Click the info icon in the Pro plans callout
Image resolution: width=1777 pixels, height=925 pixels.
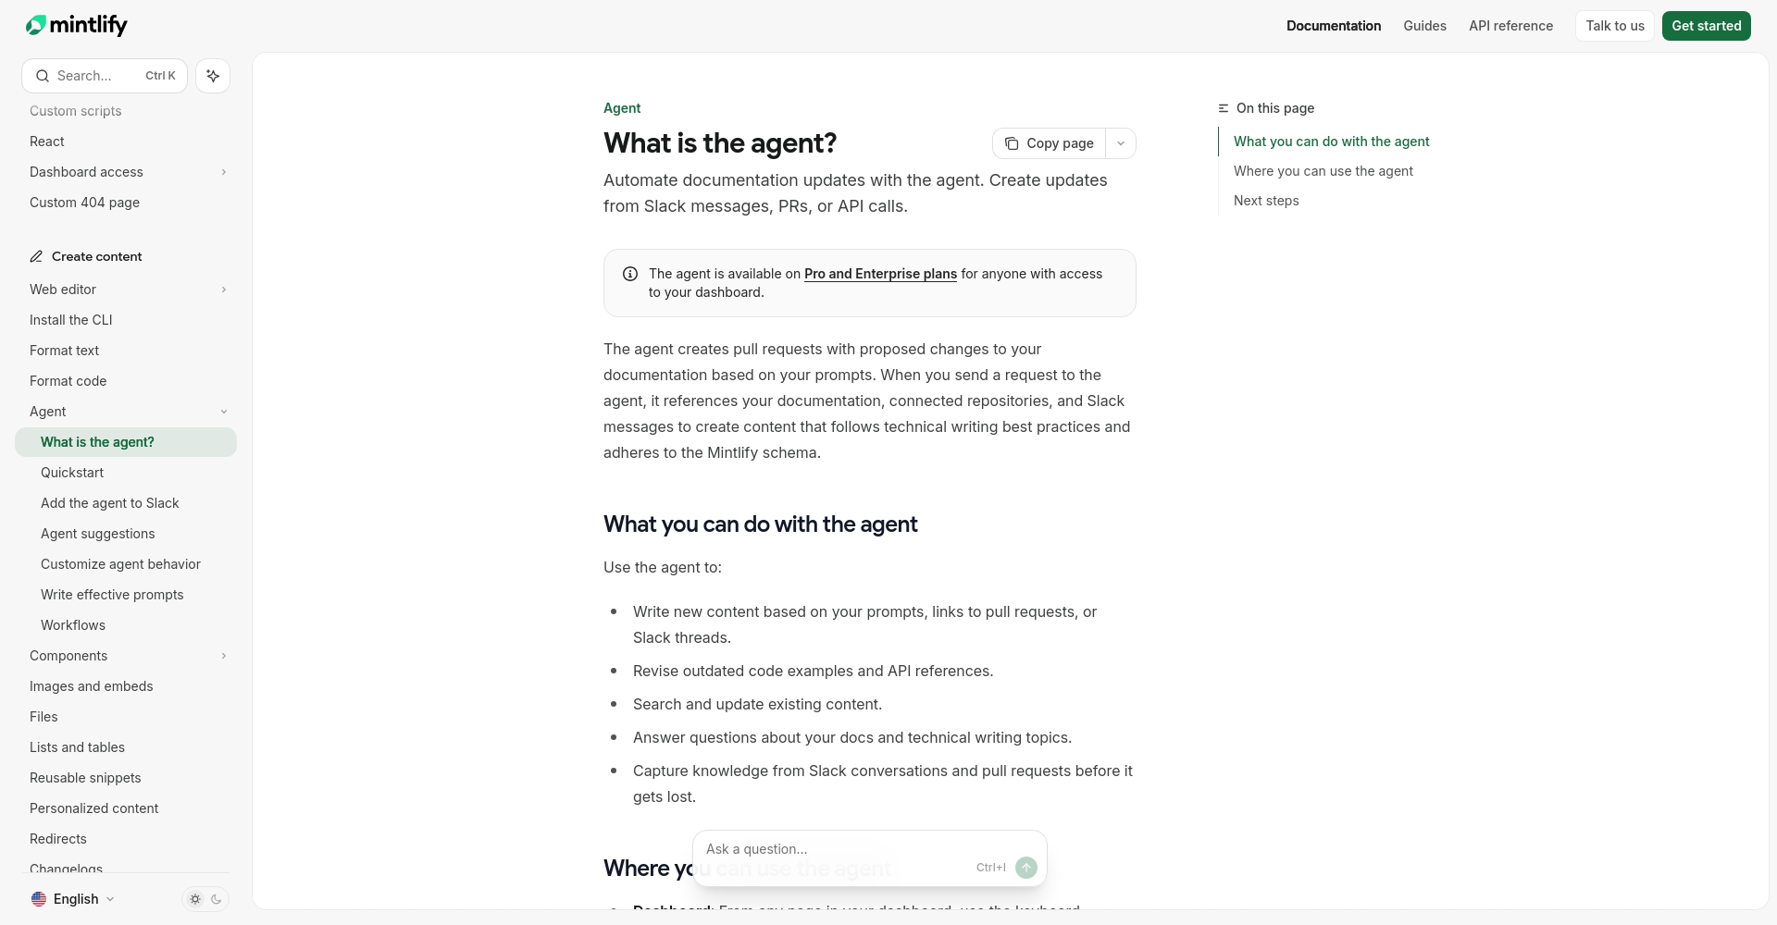(630, 274)
